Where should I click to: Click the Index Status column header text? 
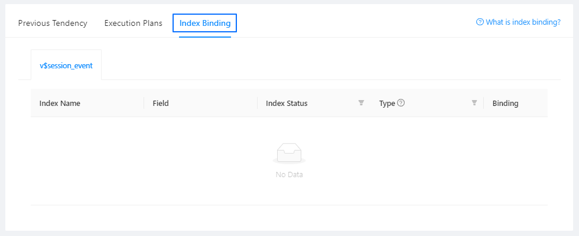click(x=287, y=104)
